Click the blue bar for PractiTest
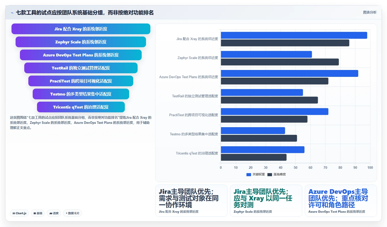The height and width of the screenshot is (227, 387). pos(274,112)
